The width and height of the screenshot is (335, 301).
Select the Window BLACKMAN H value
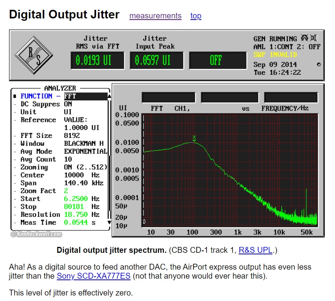[84, 143]
